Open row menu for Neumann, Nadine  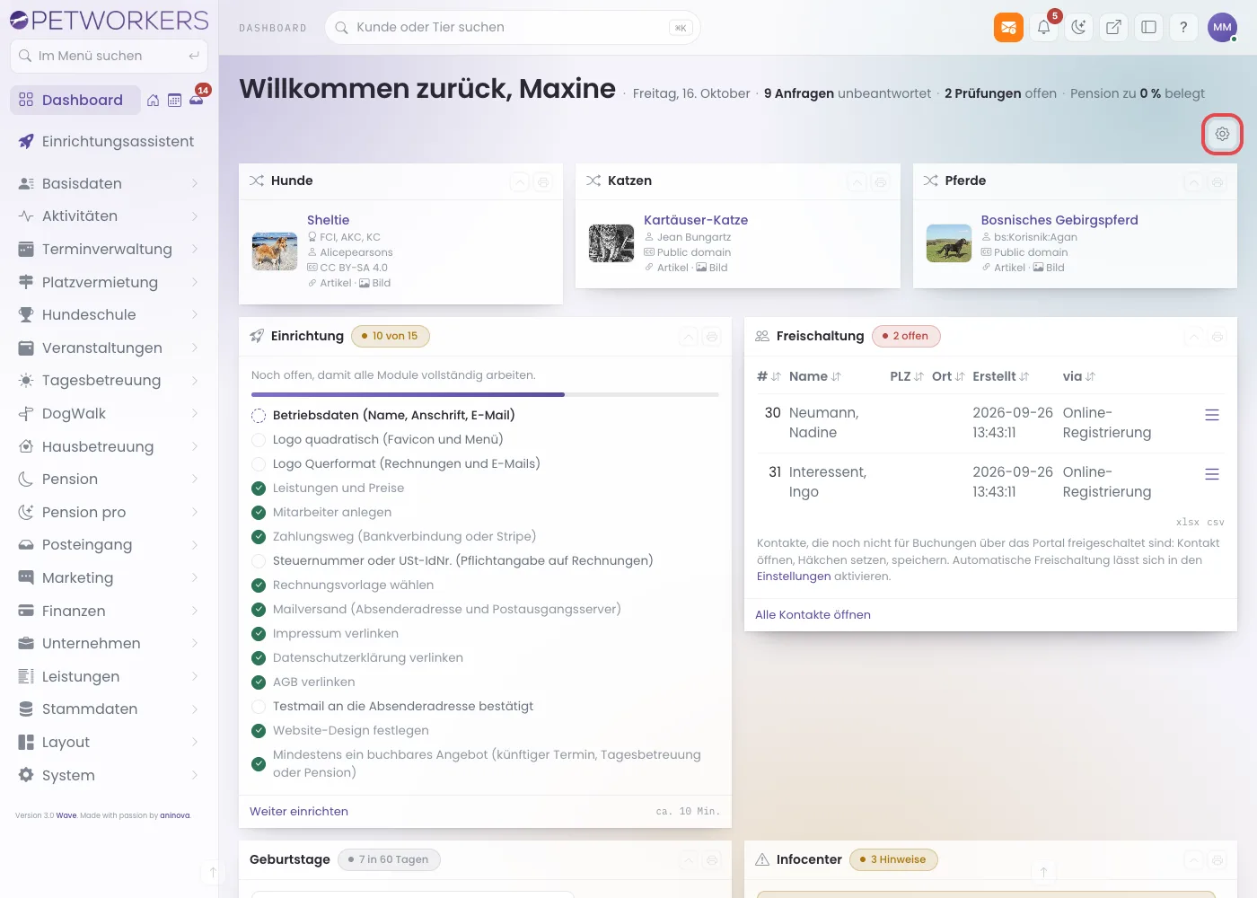click(x=1212, y=415)
